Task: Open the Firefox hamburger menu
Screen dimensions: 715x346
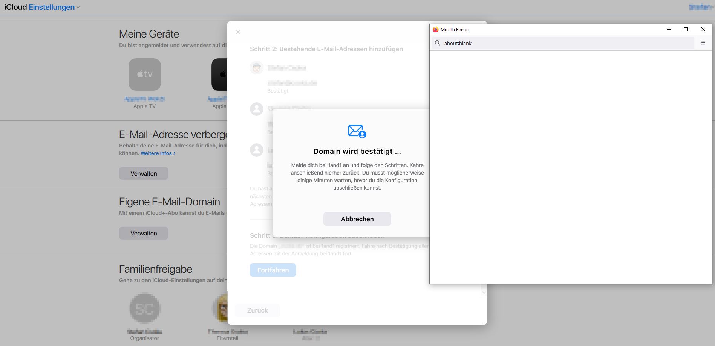Action: pyautogui.click(x=703, y=43)
